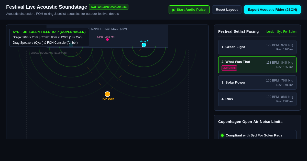307x161 pixels.
Task: Select setlist item 3. Solar Power
Action: pyautogui.click(x=257, y=83)
